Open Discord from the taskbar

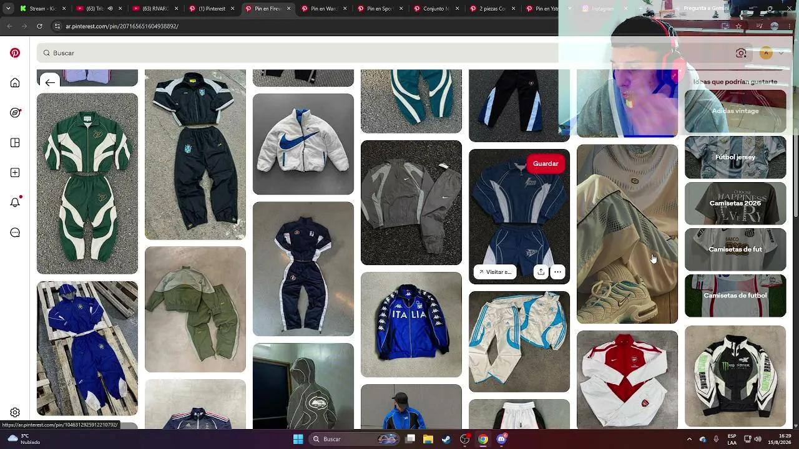pos(501,439)
